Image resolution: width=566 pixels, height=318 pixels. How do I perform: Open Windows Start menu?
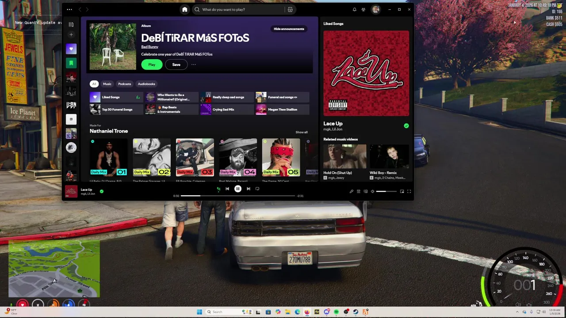199,312
